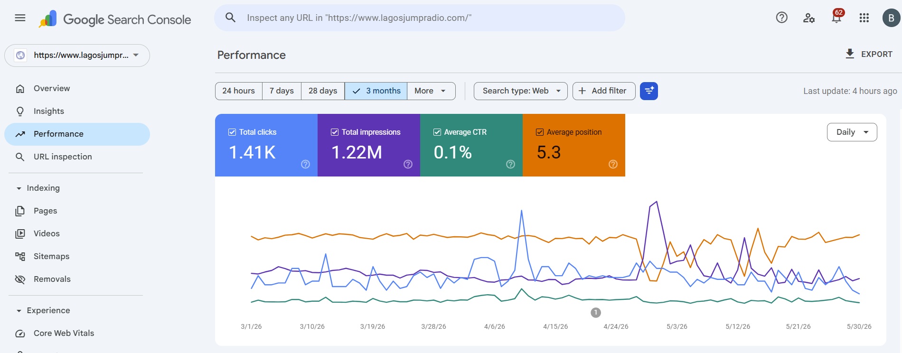
Task: Click the Add filter button
Action: [604, 91]
